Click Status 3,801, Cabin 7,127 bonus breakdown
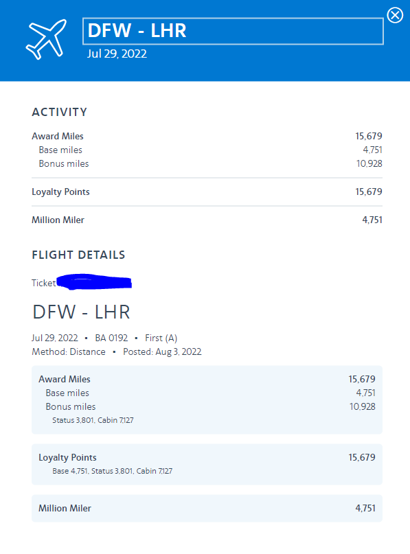The image size is (410, 554). tap(93, 420)
